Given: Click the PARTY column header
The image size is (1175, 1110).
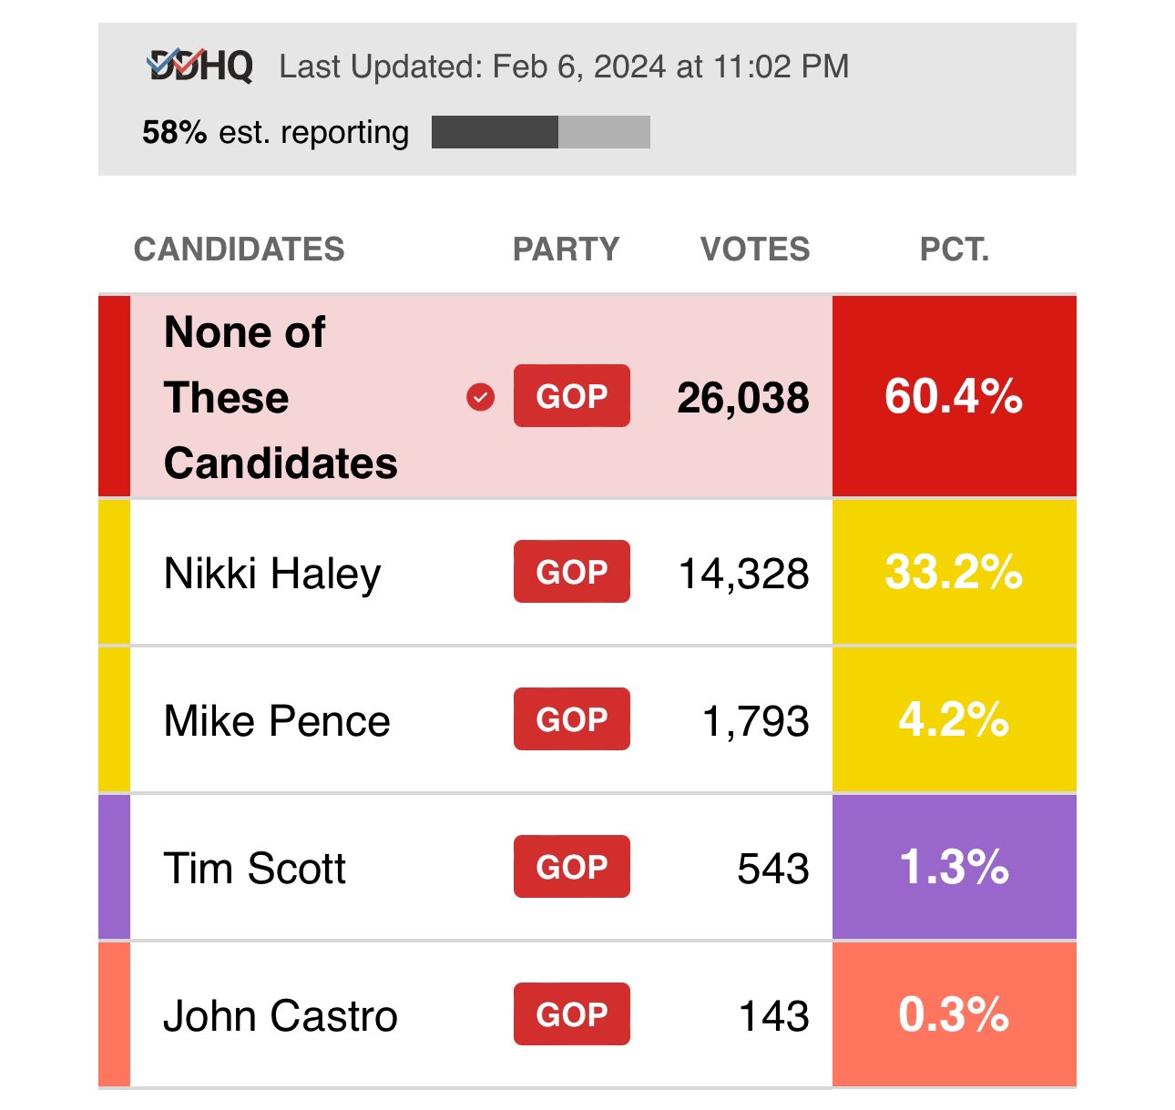Looking at the screenshot, I should 566,249.
